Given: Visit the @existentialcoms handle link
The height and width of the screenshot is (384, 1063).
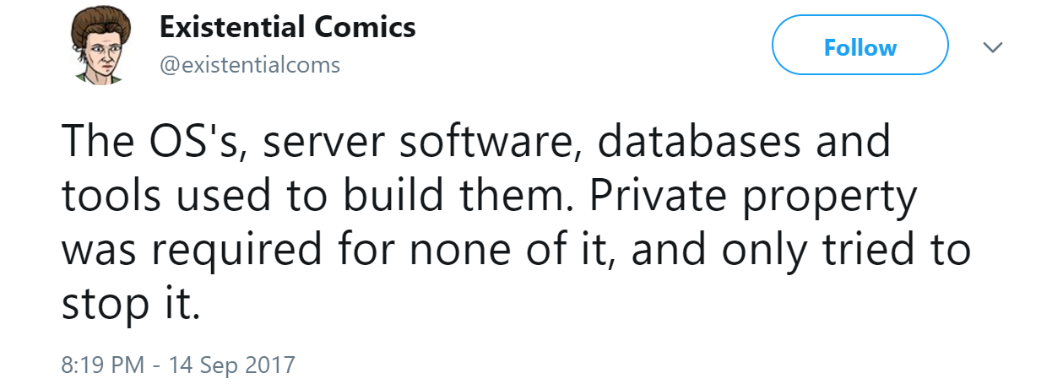Looking at the screenshot, I should [x=250, y=64].
